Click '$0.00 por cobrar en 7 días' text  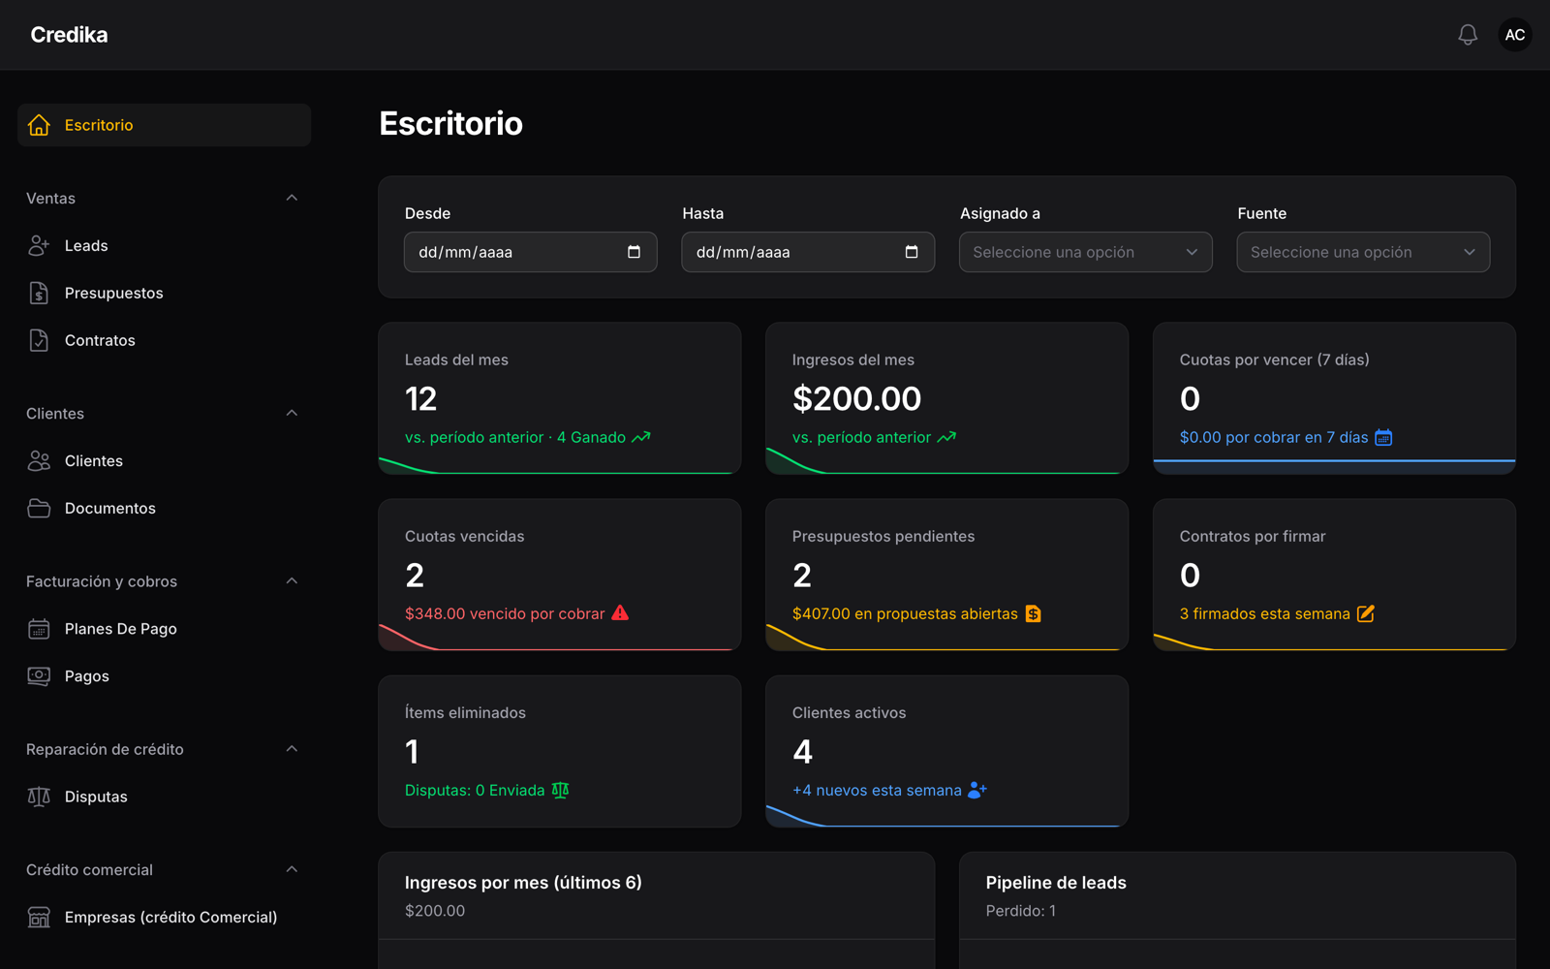coord(1274,437)
